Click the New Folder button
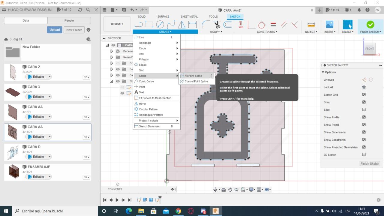 (x=74, y=30)
